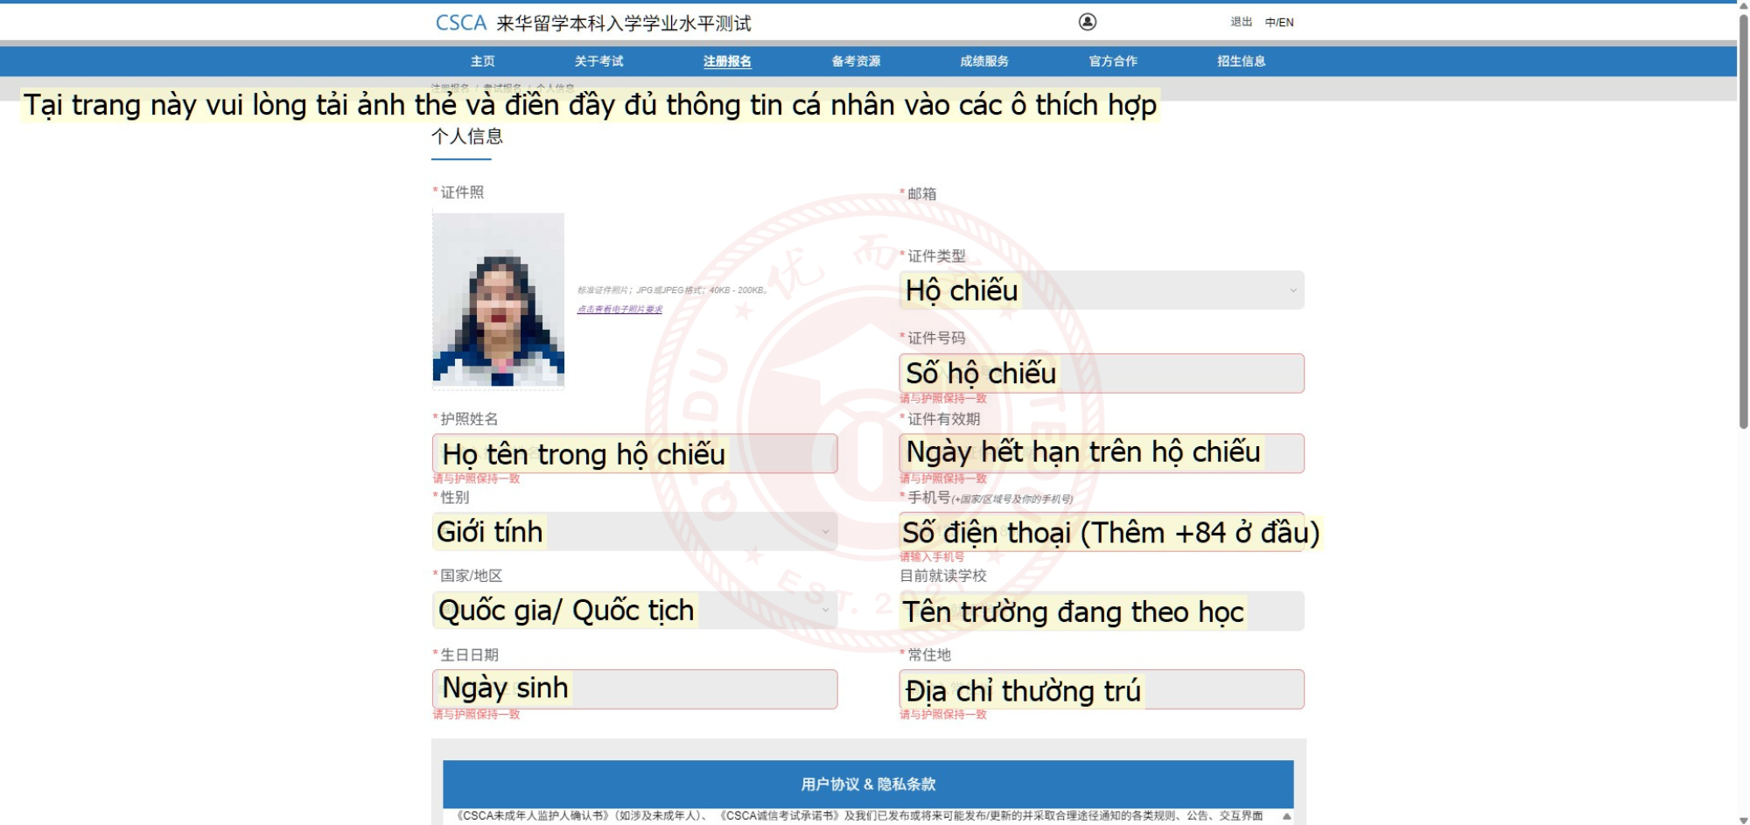
Task: Focus the 证件号码 document number field
Action: tap(1101, 374)
